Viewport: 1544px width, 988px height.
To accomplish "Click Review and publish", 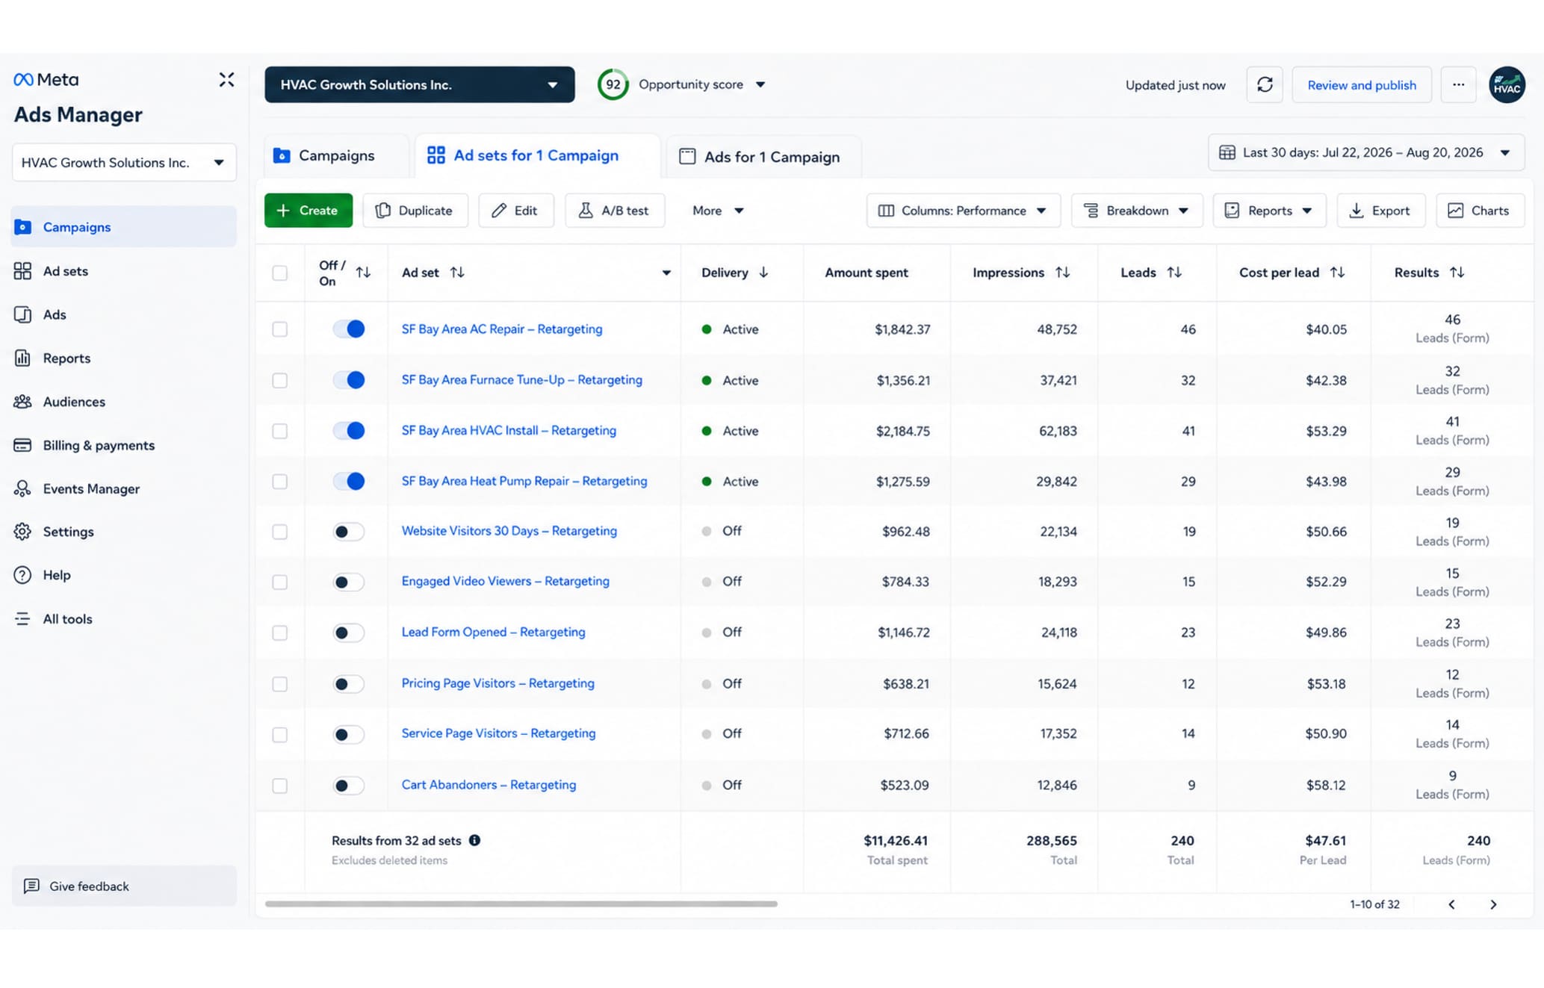I will click(x=1361, y=85).
